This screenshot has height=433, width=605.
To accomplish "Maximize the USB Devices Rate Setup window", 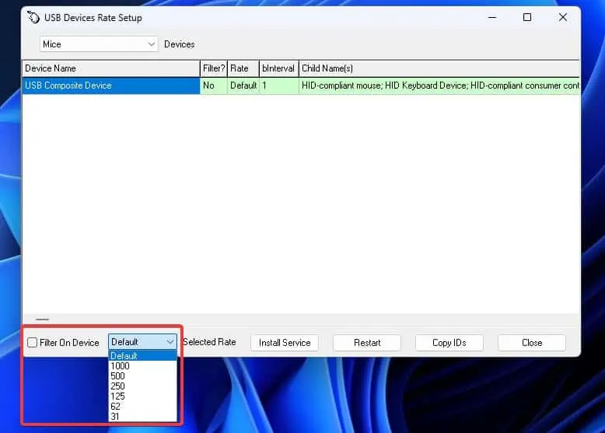I will 527,18.
